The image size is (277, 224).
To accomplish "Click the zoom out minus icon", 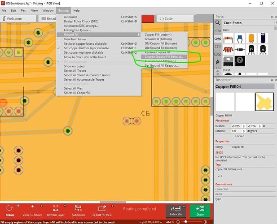I will tap(178, 222).
